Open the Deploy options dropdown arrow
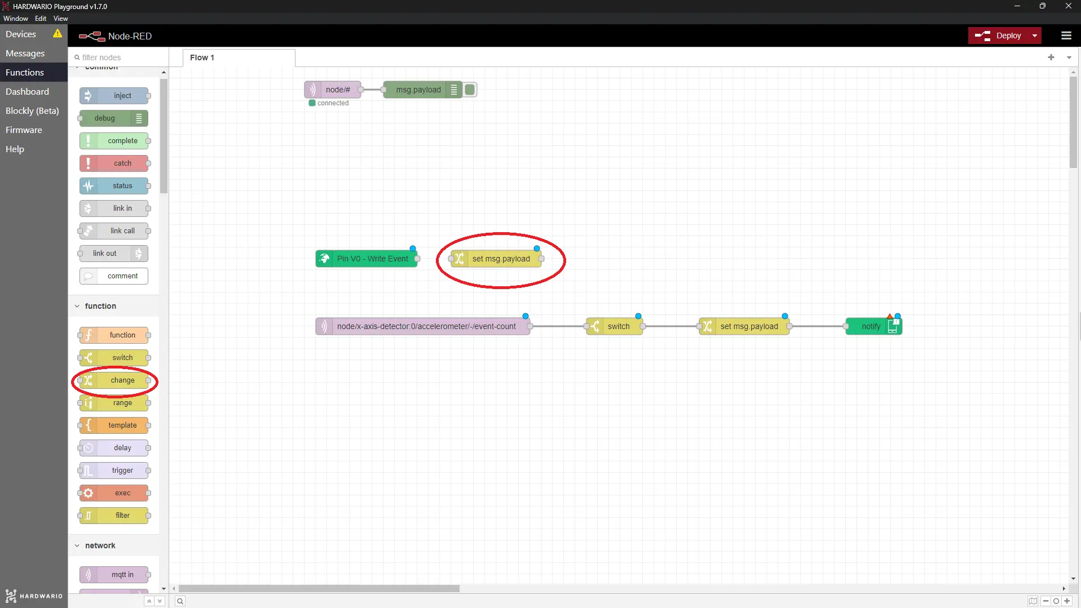 [x=1034, y=35]
